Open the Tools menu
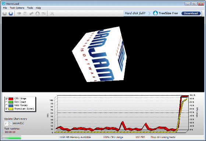Image resolution: width=206 pixels, height=141 pixels. [30, 8]
